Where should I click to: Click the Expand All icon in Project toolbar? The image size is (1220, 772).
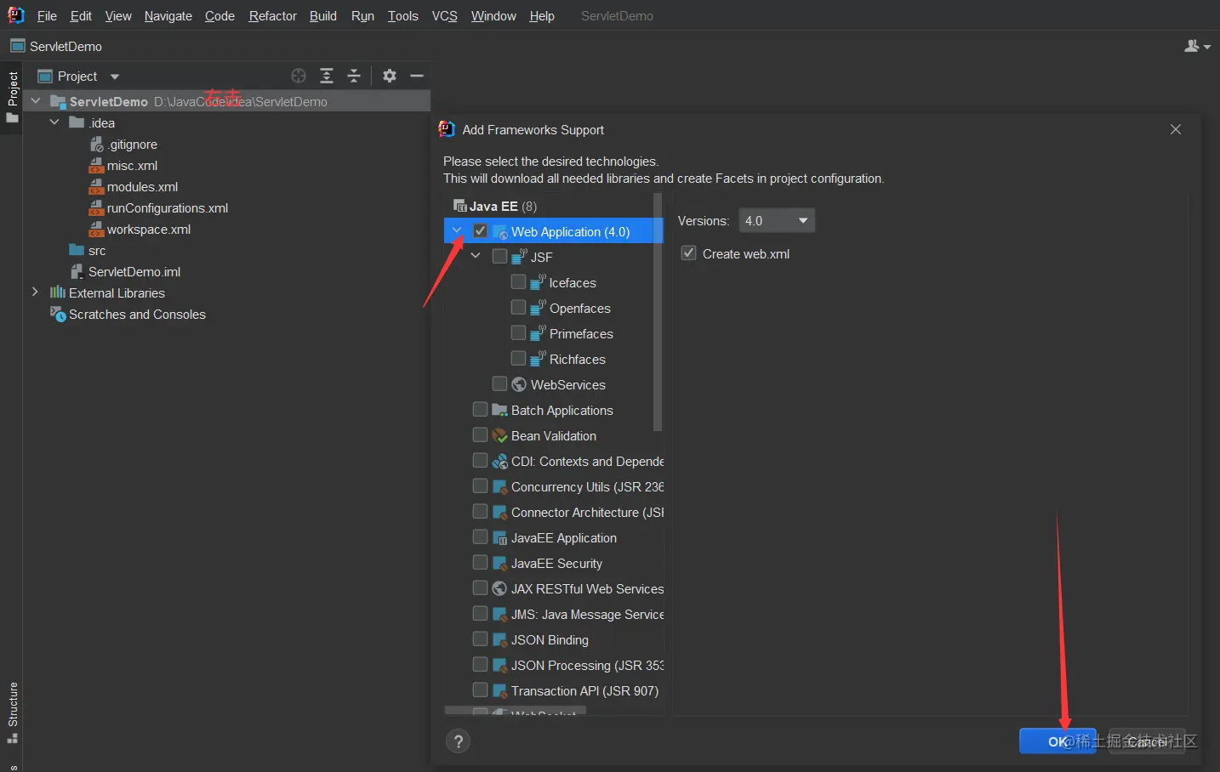327,76
